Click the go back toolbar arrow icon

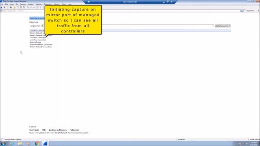31,7
